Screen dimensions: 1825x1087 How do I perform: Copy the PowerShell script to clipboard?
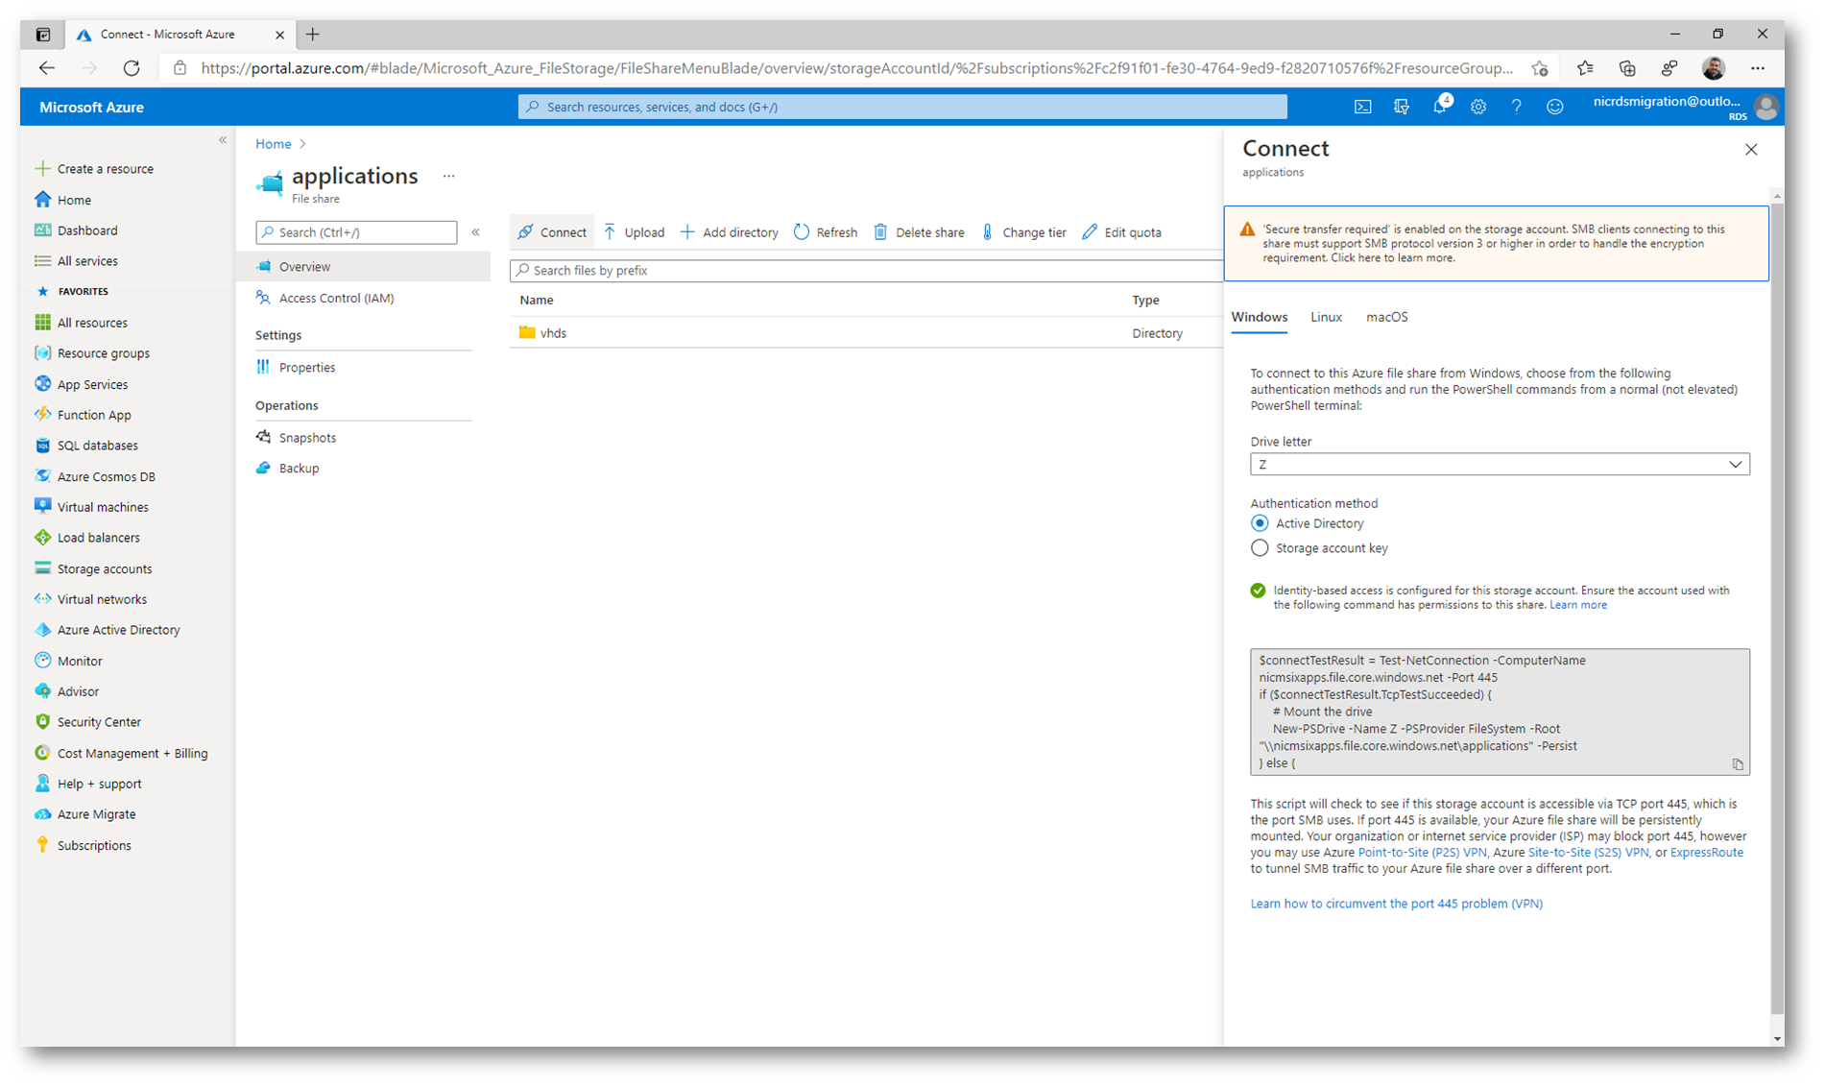pyautogui.click(x=1738, y=764)
